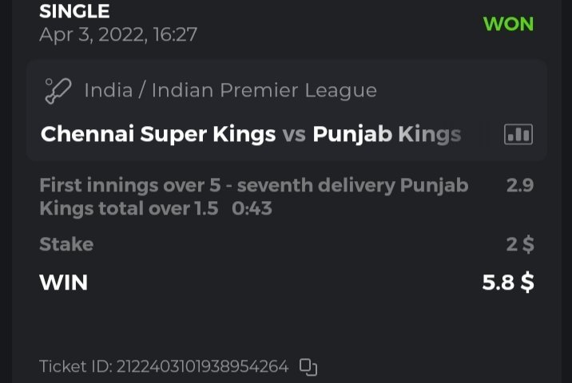Select the 2.9 odds value
572x383 pixels.
click(x=519, y=186)
